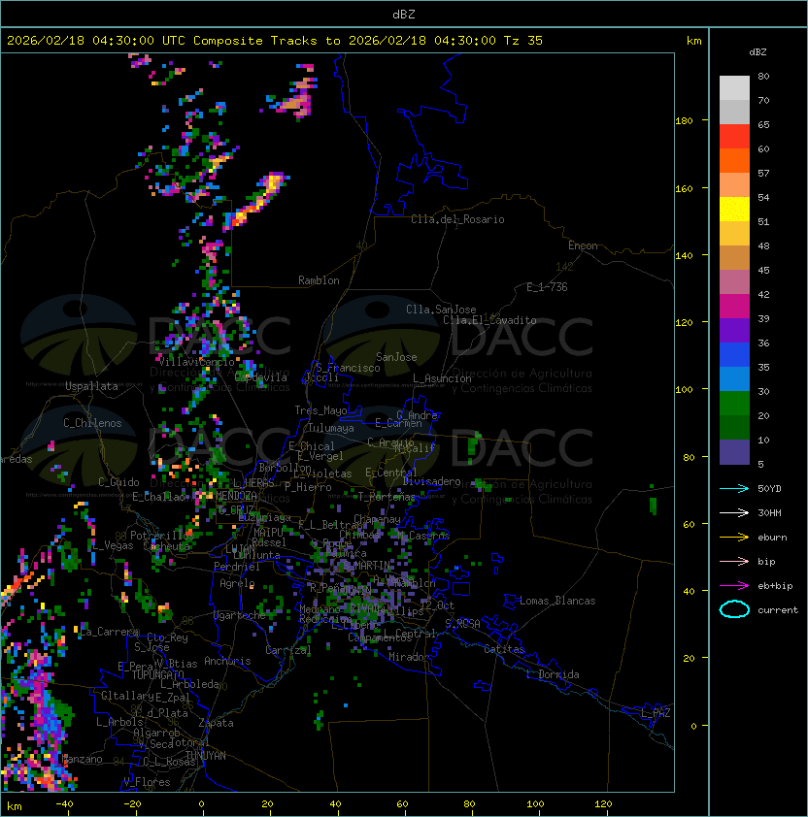Click the 'eb+bip' legend label
The width and height of the screenshot is (808, 817).
(775, 586)
